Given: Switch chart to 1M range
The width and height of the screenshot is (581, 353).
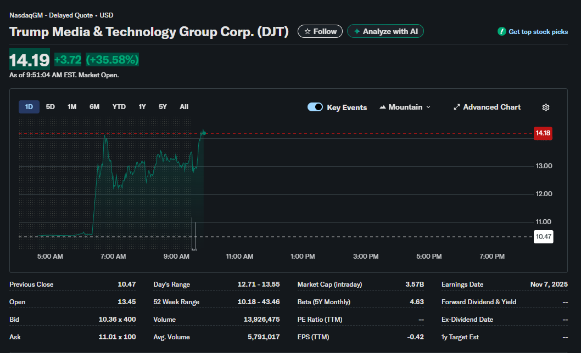Looking at the screenshot, I should 72,107.
